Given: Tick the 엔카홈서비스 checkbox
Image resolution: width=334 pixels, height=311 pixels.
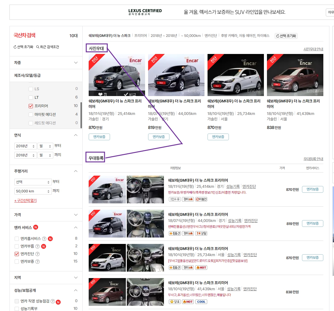Looking at the screenshot, I should (x=17, y=238).
